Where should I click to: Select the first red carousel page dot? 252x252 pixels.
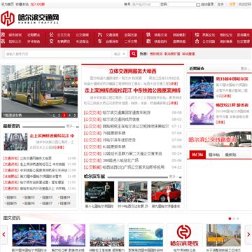pos(230,218)
